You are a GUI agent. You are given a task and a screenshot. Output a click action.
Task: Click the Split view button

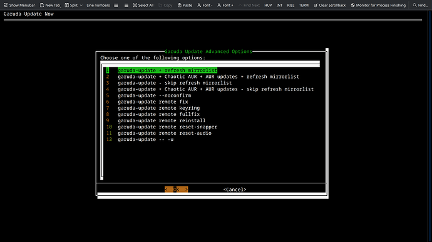tap(71, 5)
